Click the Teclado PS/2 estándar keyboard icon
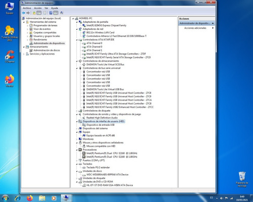Viewport: 253px width, 202px height. click(x=84, y=168)
